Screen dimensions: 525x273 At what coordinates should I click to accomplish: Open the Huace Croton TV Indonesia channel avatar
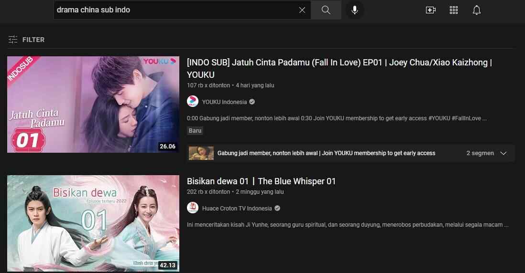pyautogui.click(x=193, y=208)
